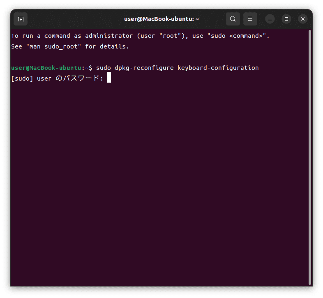Maximize the terminal window

tap(286, 19)
